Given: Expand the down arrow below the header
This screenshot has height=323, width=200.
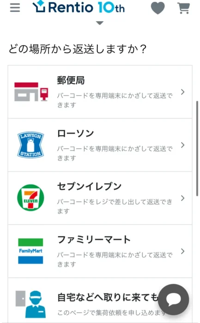Looking at the screenshot, I should 100,23.
